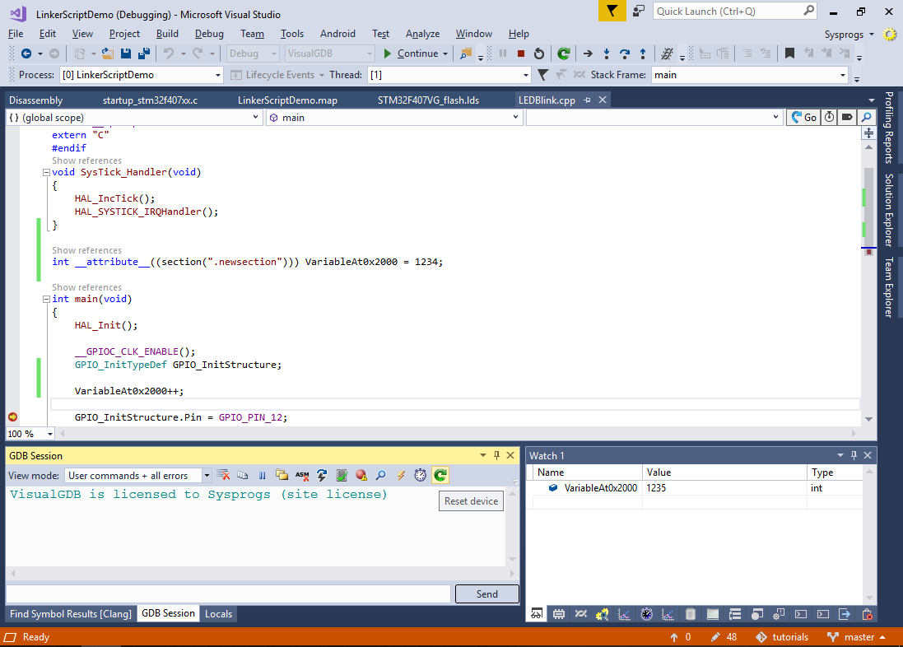Click the Restart debugging icon
The image size is (903, 647).
[x=538, y=54]
